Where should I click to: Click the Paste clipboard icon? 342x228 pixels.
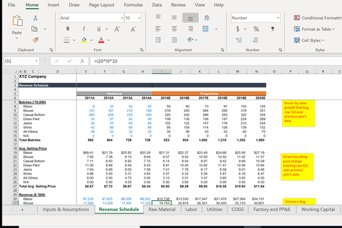click(17, 21)
